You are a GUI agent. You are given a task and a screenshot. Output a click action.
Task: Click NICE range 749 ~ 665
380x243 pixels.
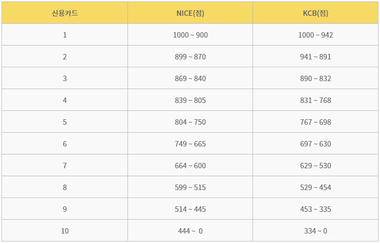coord(190,144)
